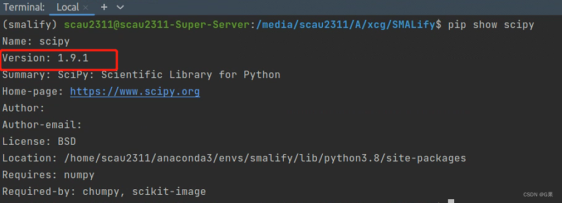Click the Requires: numpy line
The width and height of the screenshot is (562, 203).
coord(48,175)
